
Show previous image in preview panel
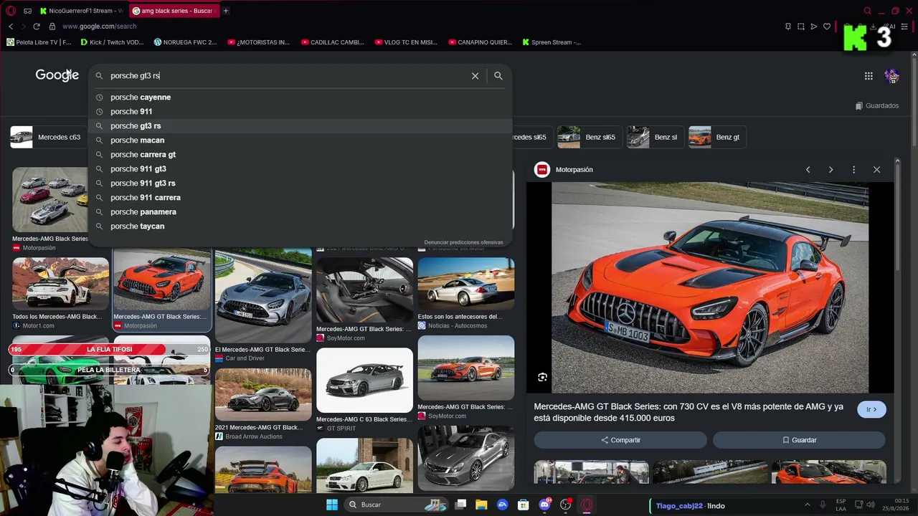pos(808,170)
